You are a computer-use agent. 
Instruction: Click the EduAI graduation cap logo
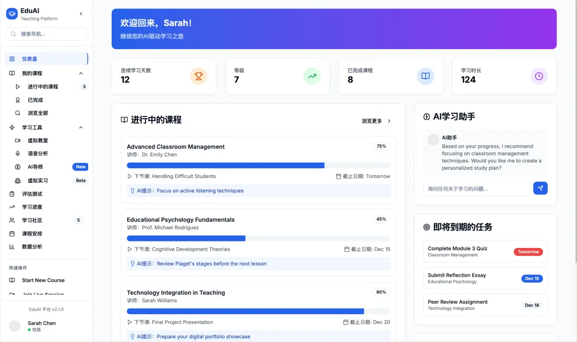12,14
